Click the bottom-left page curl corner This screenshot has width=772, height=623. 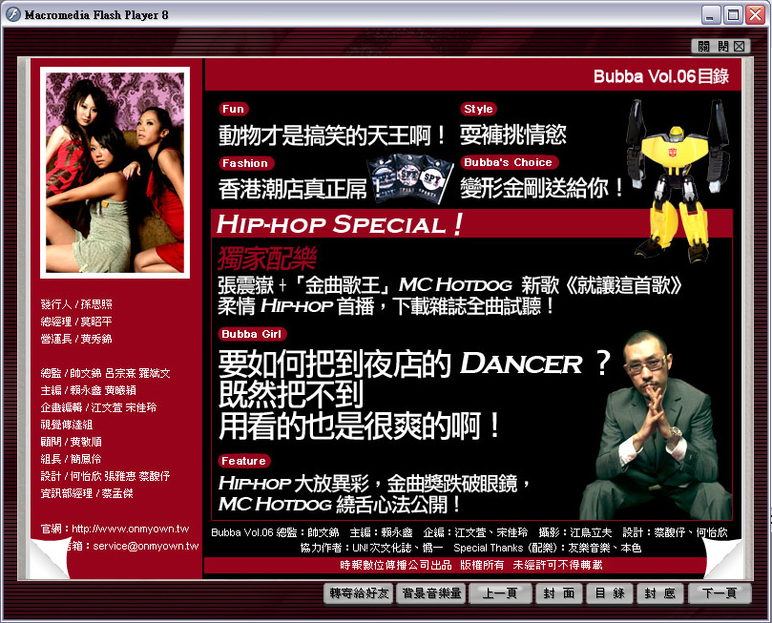50,559
